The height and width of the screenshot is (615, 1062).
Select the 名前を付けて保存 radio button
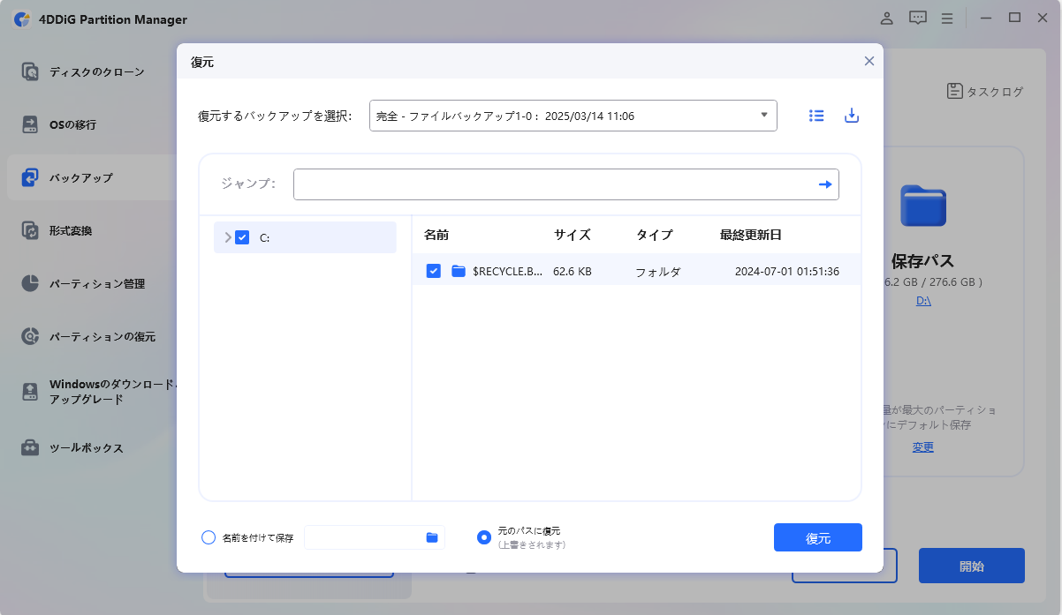pos(209,537)
